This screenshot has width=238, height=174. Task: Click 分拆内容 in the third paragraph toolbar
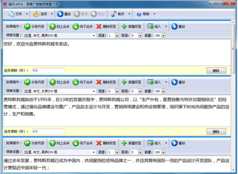pos(34,143)
